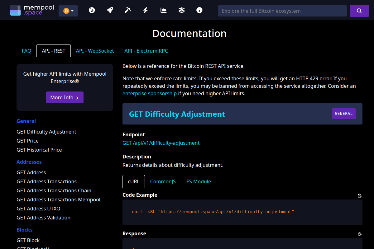
Task: Copy the Response with the clipboard icon
Action: [x=360, y=234]
